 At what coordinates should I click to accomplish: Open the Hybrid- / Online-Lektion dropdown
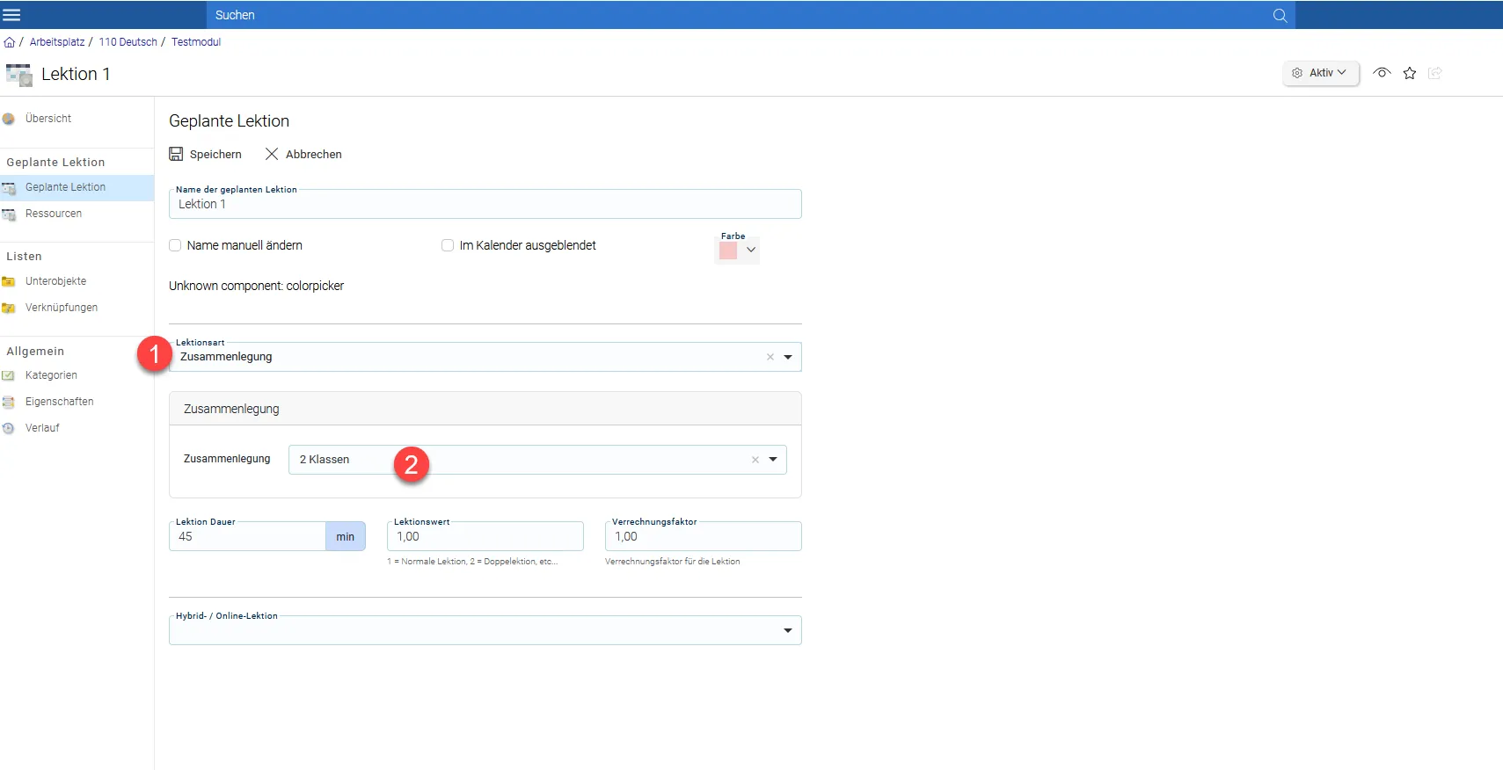tap(485, 630)
